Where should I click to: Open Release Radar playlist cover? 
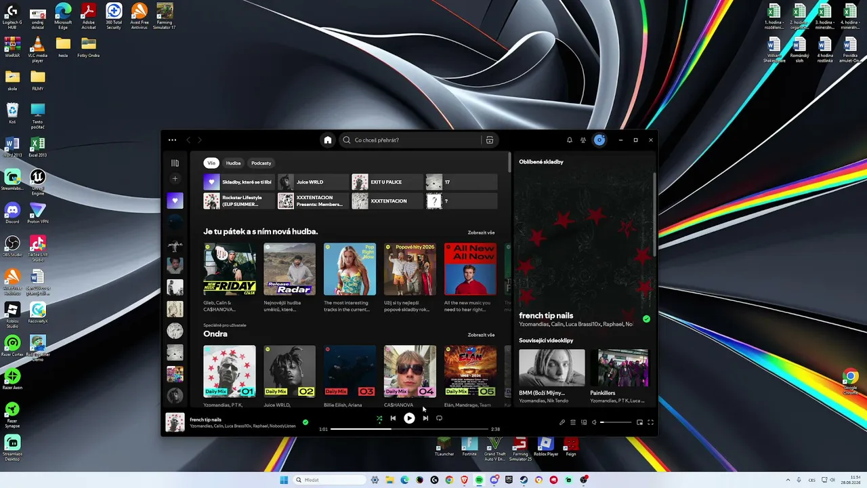[x=290, y=269]
